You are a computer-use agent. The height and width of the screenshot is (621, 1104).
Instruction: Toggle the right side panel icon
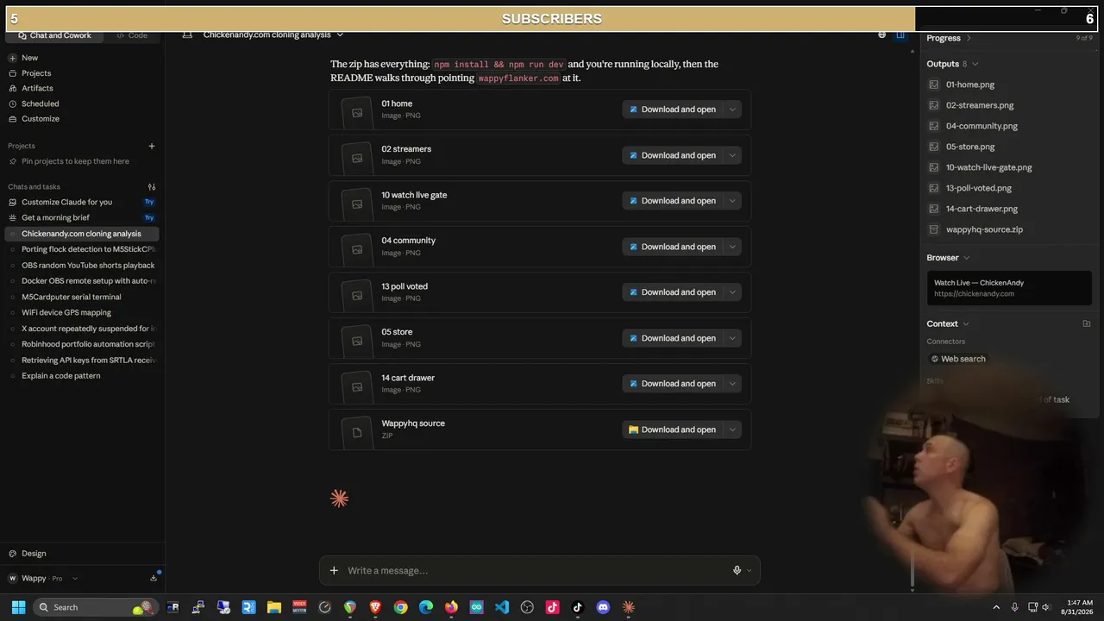tap(900, 34)
